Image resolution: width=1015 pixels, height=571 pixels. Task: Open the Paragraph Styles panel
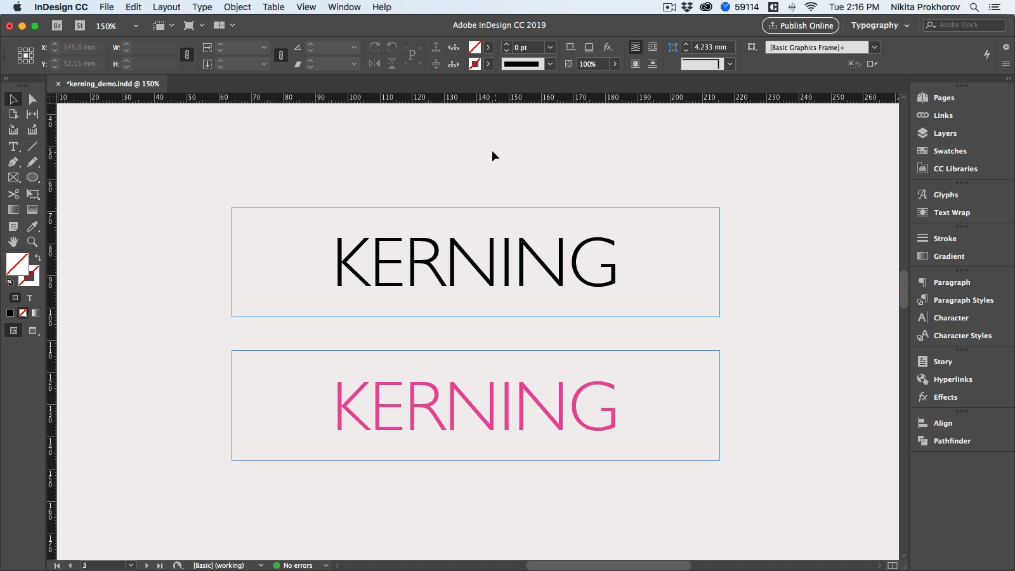pyautogui.click(x=963, y=300)
